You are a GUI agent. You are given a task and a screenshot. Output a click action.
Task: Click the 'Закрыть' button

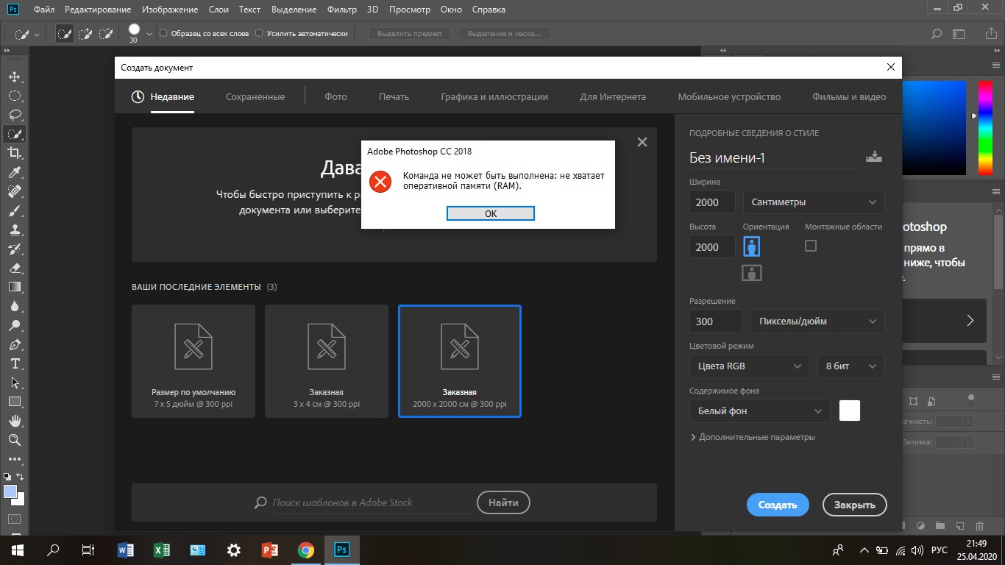pos(854,505)
